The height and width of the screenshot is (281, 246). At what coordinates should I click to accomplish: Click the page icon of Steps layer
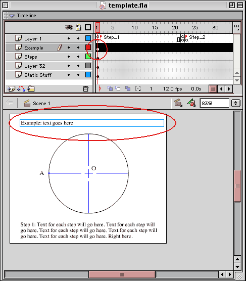[x=18, y=56]
